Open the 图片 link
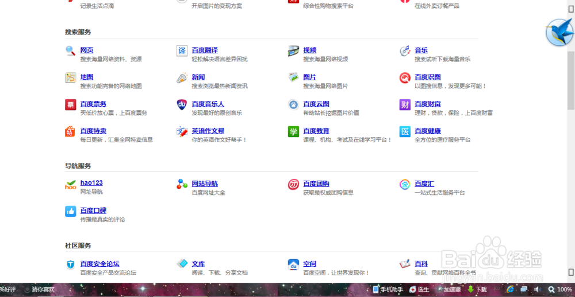The height and width of the screenshot is (297, 575). tap(309, 77)
